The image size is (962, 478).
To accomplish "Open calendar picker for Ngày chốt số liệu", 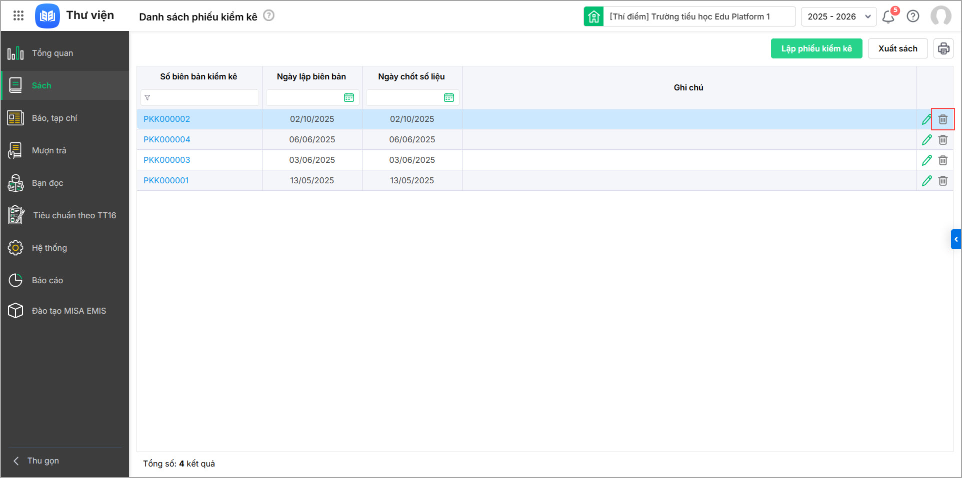I will tap(449, 98).
